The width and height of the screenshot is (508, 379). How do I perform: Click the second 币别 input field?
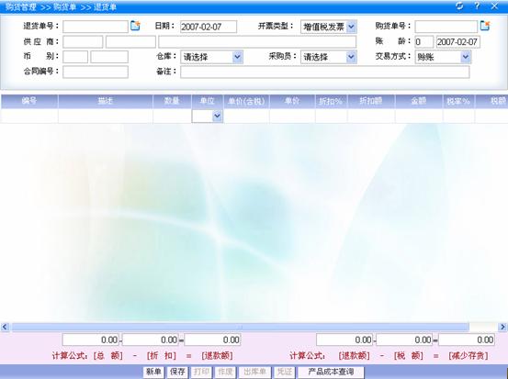109,57
